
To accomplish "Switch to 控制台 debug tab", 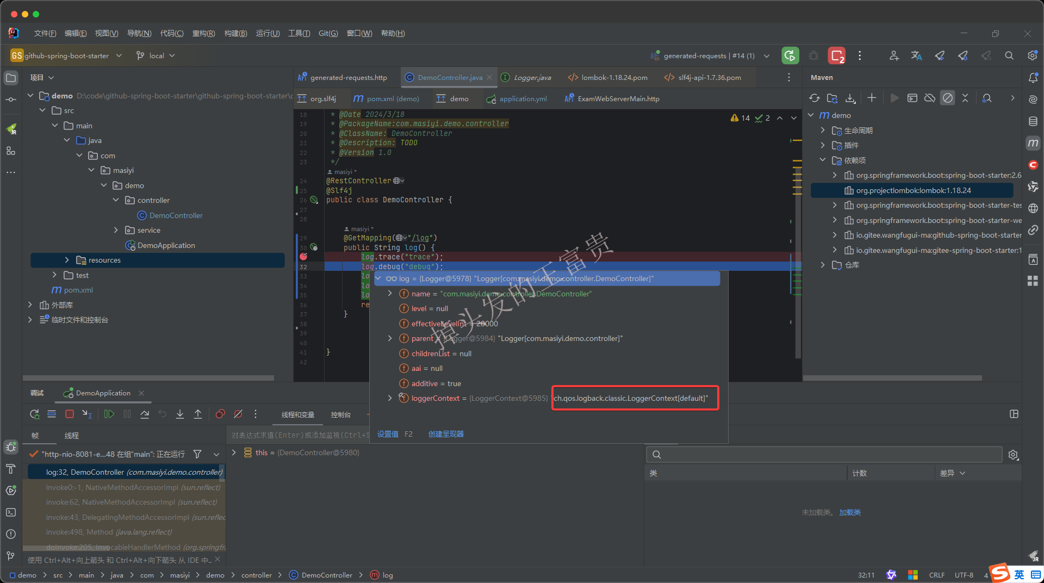I will coord(341,414).
